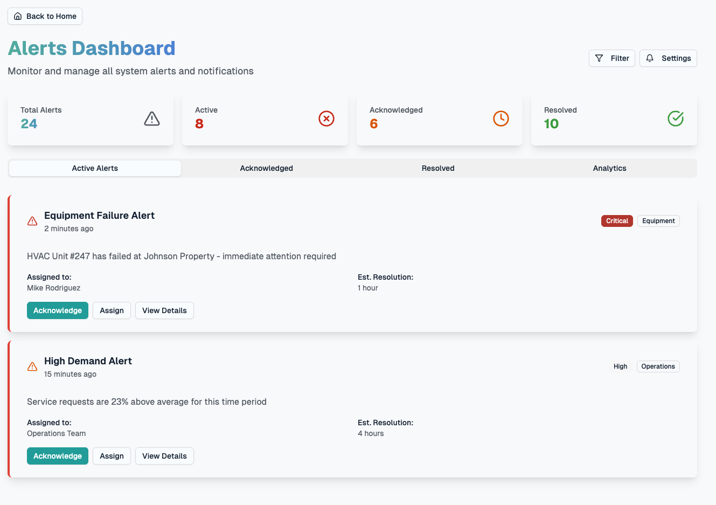Viewport: 716px width, 505px height.
Task: Assign the High Demand Alert
Action: [112, 456]
